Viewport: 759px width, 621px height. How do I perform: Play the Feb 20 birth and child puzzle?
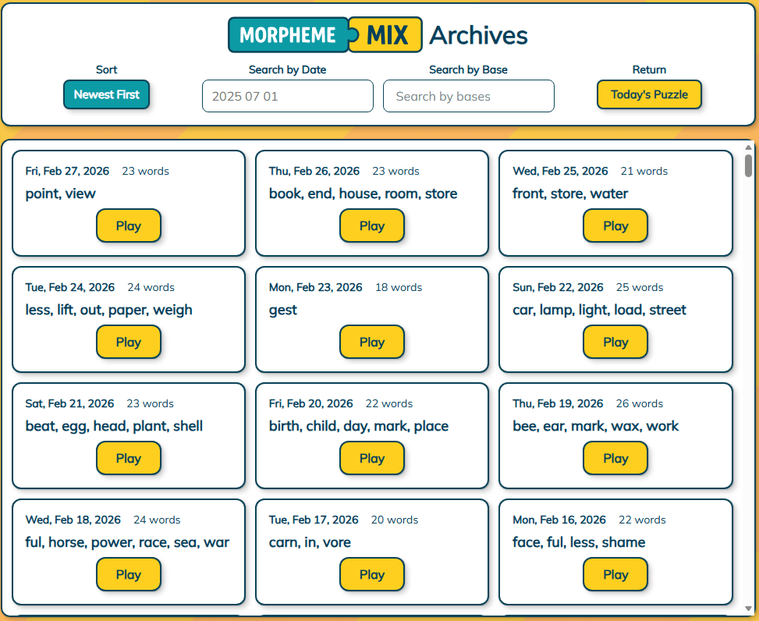[372, 458]
